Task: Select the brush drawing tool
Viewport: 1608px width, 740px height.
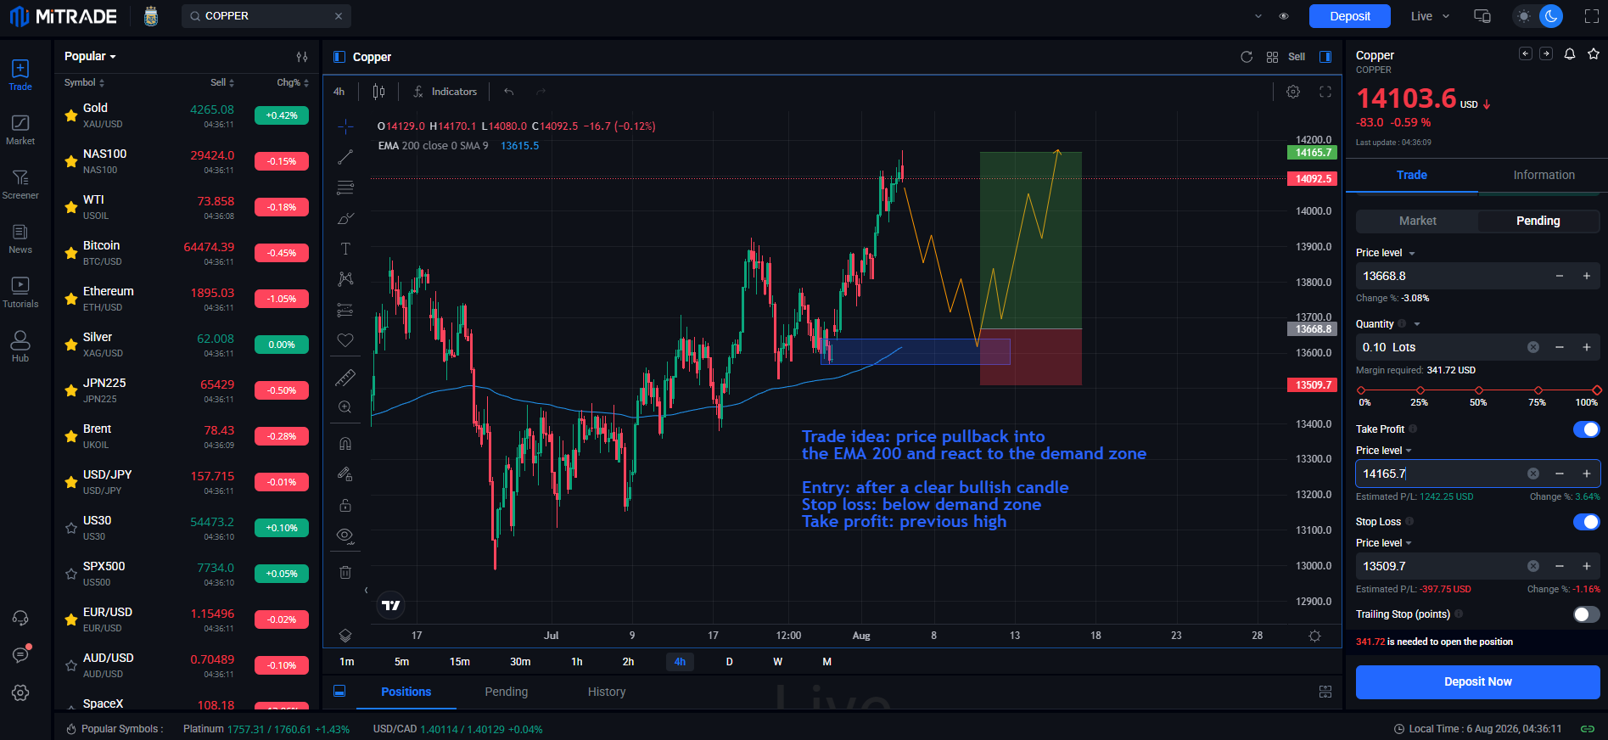Action: [345, 218]
